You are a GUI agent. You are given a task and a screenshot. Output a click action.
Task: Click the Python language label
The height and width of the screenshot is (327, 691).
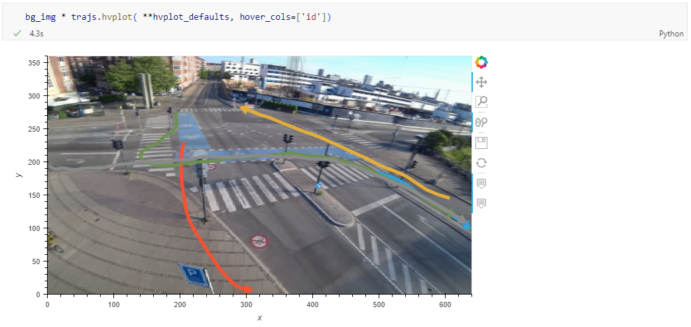(671, 34)
